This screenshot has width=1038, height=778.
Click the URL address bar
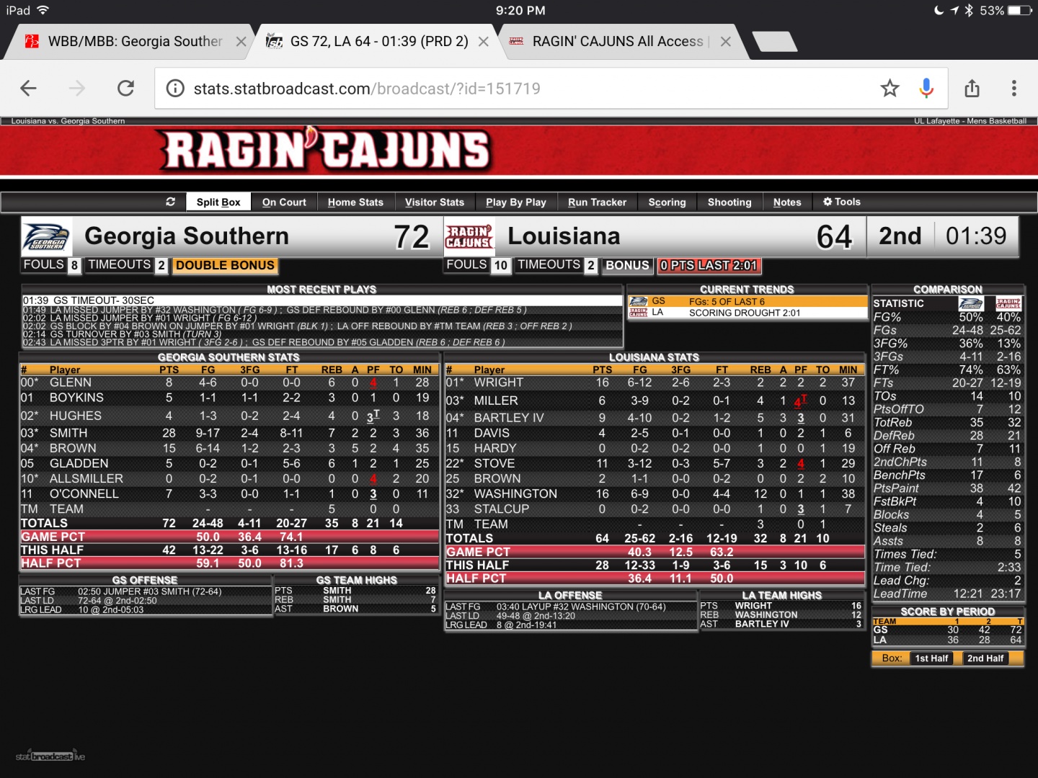(x=505, y=89)
